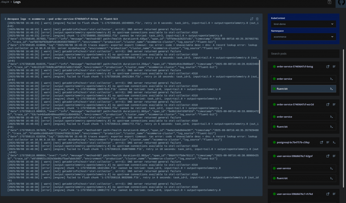Open order-service-57469d47cf-wzr2d pod in new window
The width and height of the screenshot is (346, 203).
click(x=328, y=105)
